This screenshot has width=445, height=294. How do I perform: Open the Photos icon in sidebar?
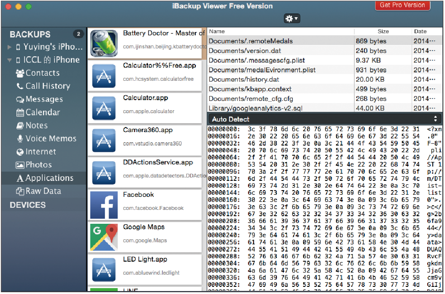pyautogui.click(x=20, y=165)
